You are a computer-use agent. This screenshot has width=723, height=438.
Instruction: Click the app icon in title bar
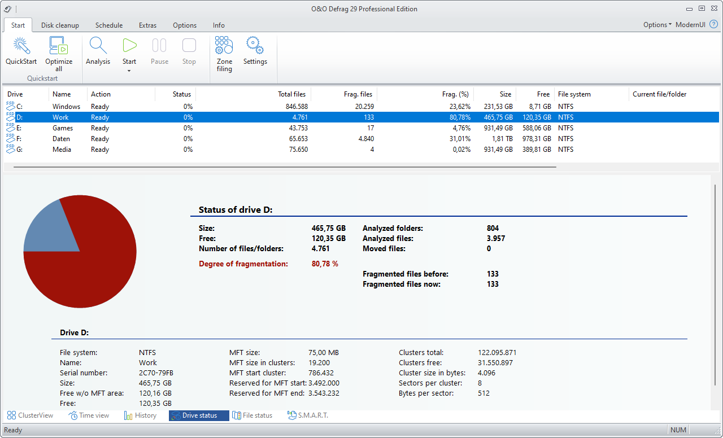pos(7,8)
